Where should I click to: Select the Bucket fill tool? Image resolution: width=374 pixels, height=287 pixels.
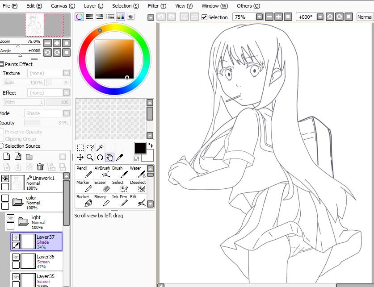pos(84,200)
